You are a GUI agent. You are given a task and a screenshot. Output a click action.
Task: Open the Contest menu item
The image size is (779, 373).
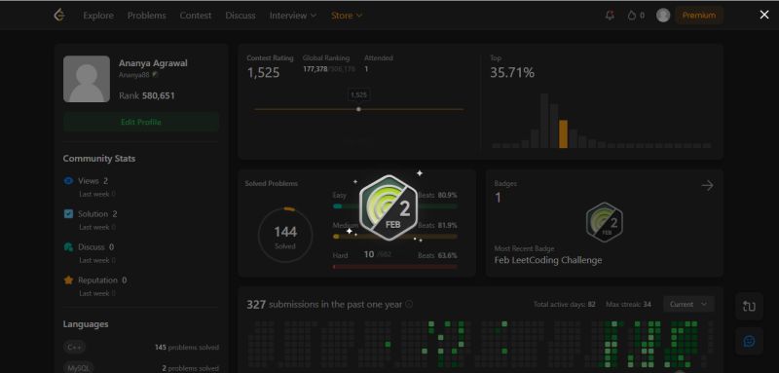(196, 16)
